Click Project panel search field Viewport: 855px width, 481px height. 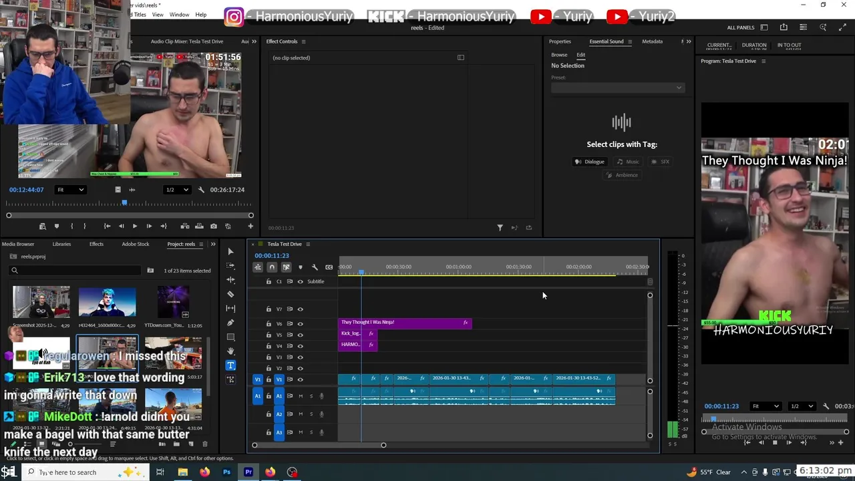[x=75, y=271]
